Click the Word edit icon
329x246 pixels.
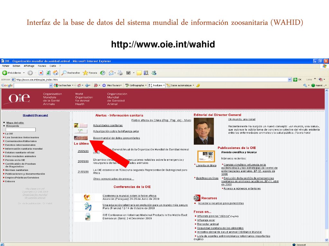coord(128,73)
